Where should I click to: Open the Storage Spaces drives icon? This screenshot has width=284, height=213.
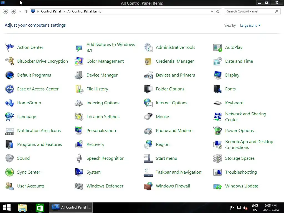coord(217,158)
